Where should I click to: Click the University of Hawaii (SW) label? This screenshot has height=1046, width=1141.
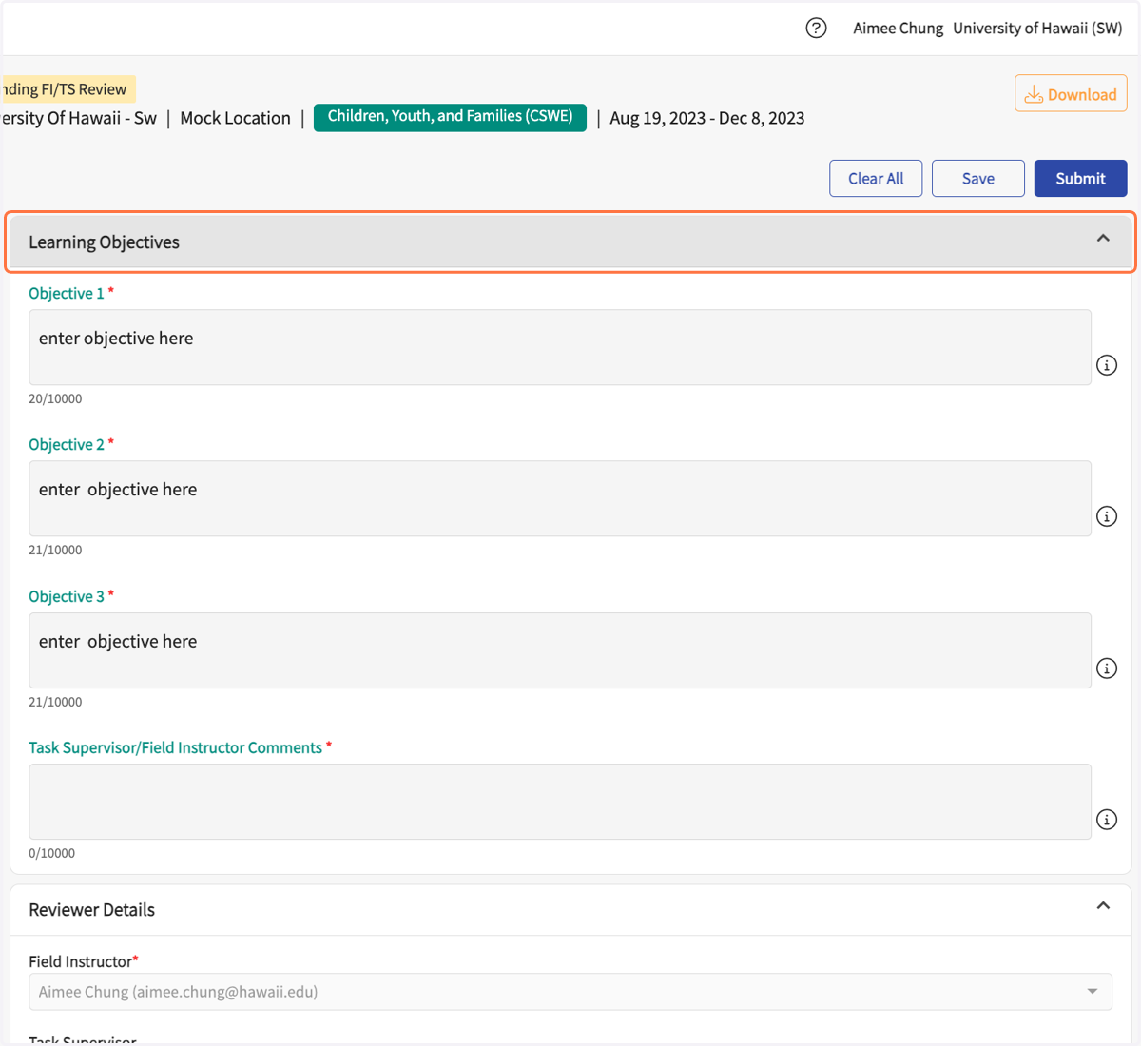(x=1037, y=29)
